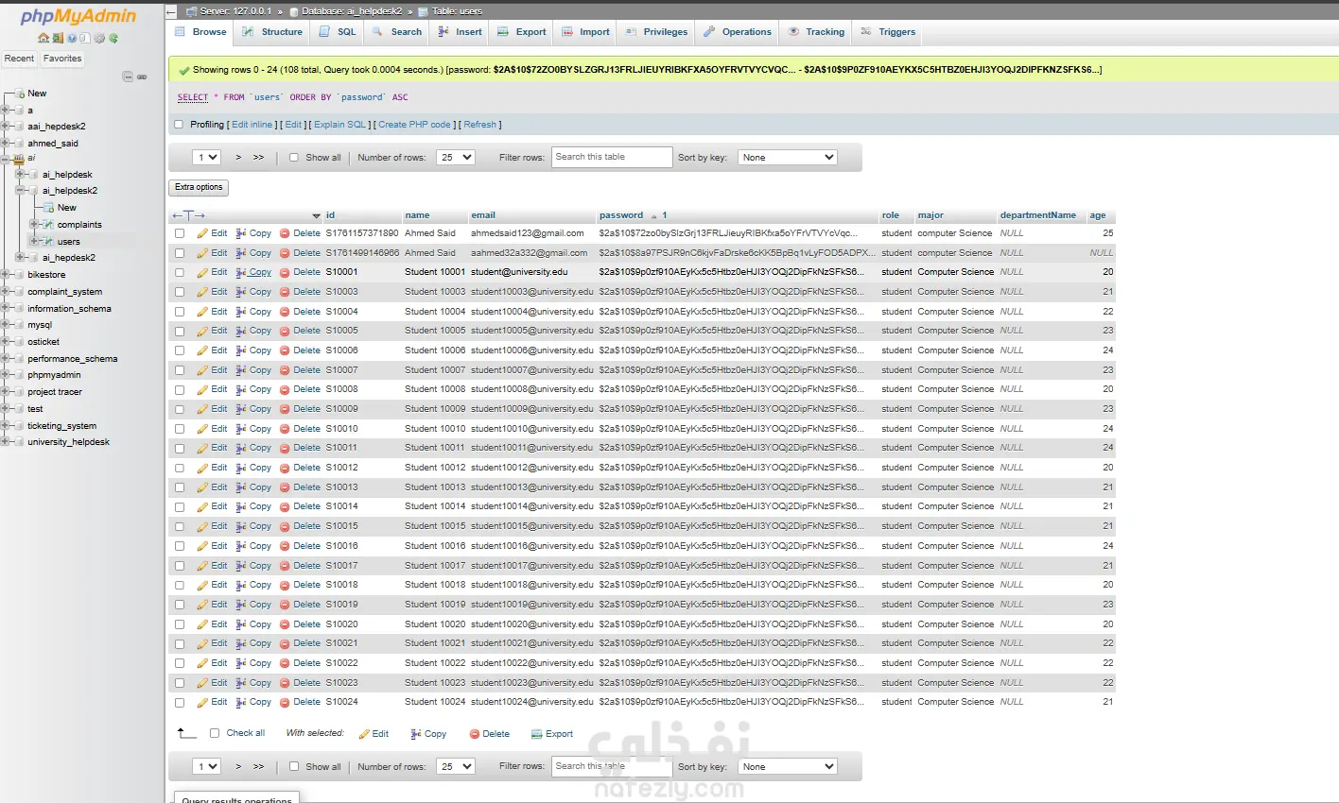The width and height of the screenshot is (1339, 803).
Task: Click the top Search this table field
Action: [x=612, y=157]
